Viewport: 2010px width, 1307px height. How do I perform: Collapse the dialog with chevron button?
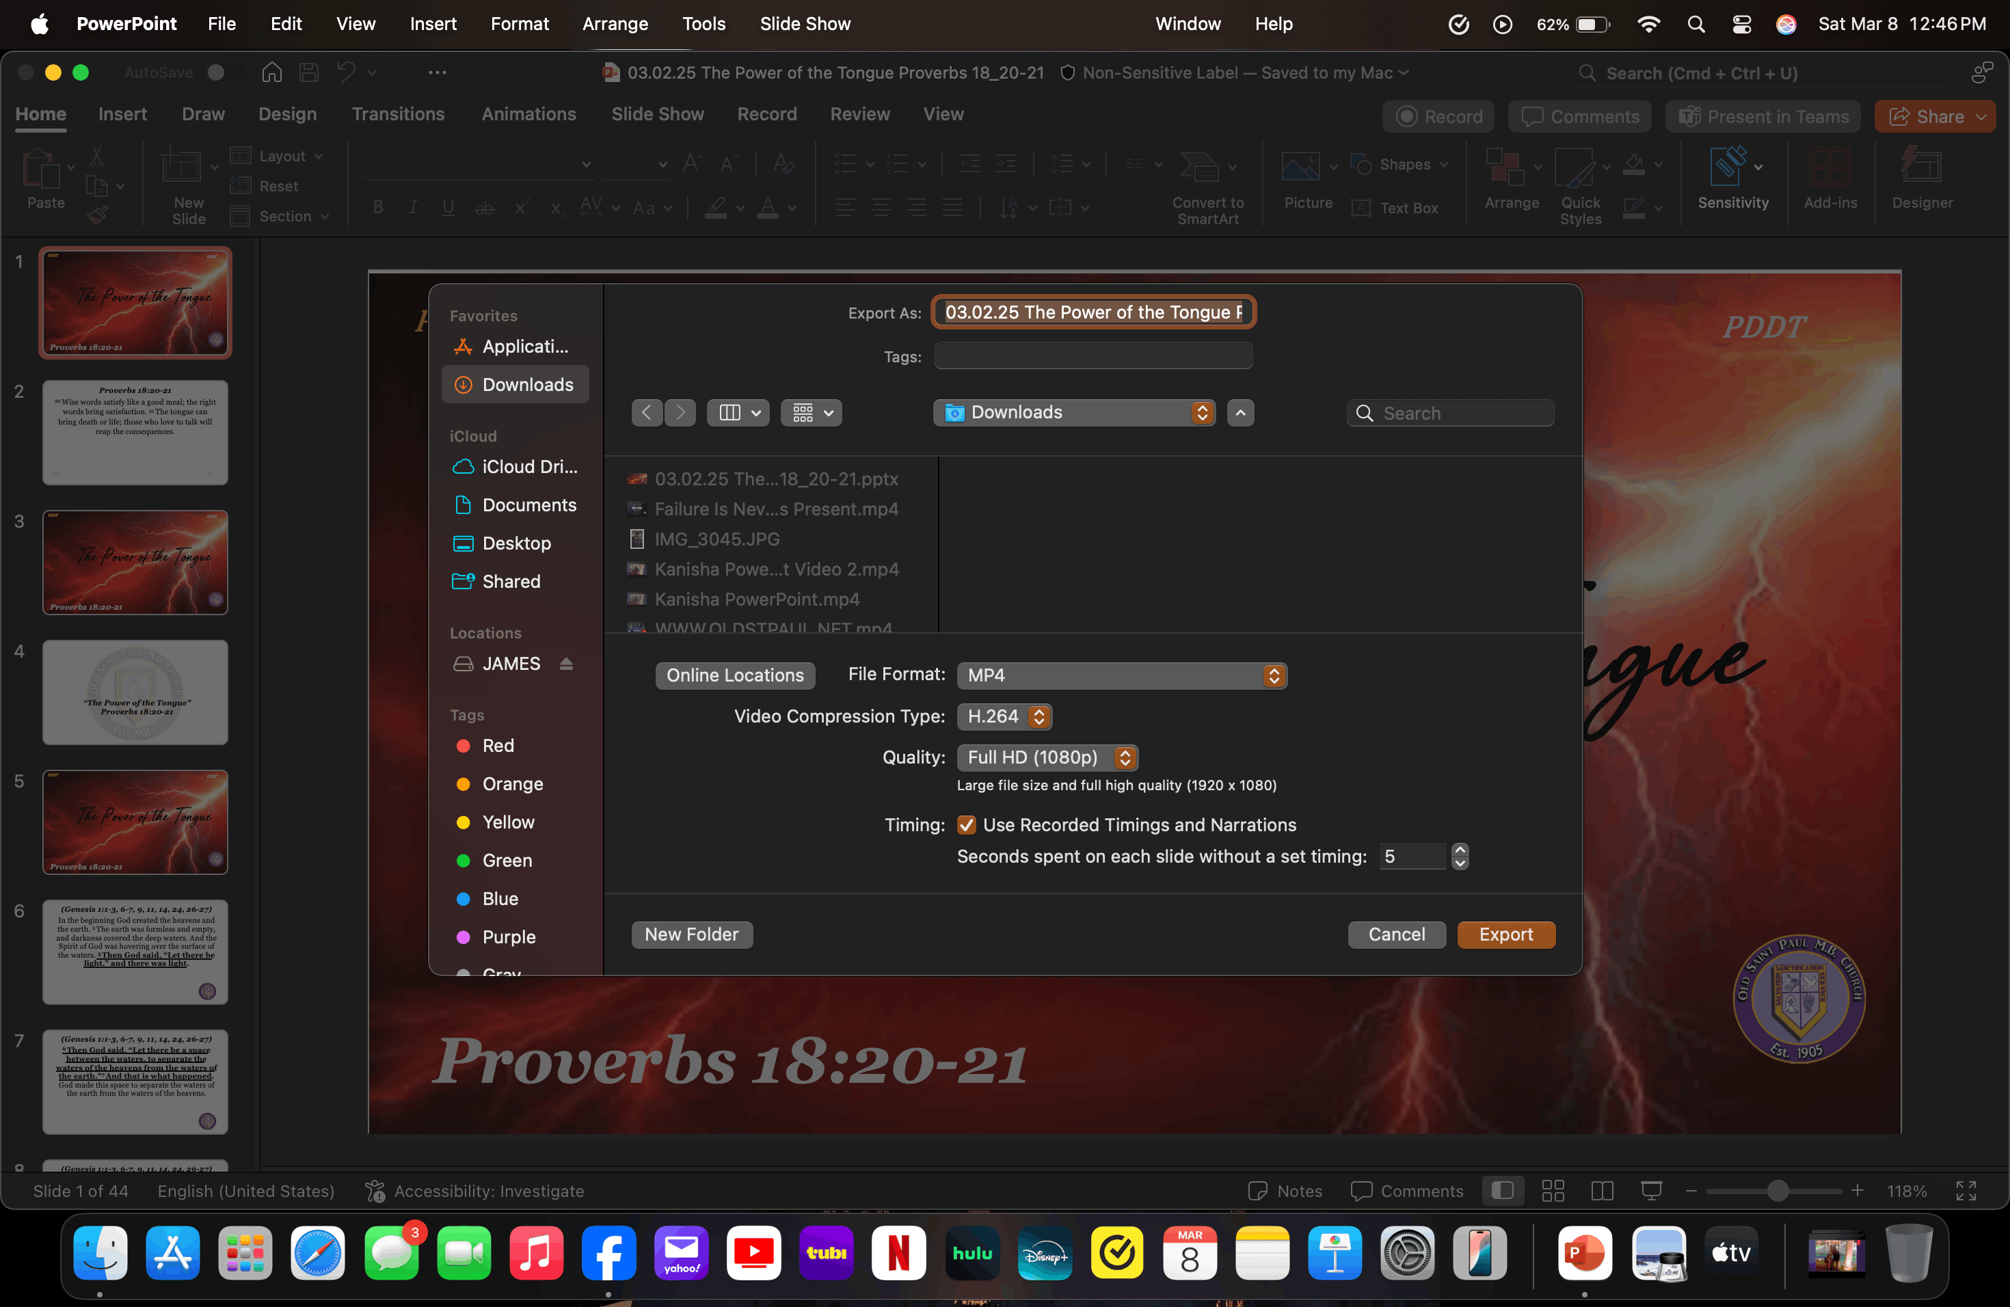point(1239,413)
